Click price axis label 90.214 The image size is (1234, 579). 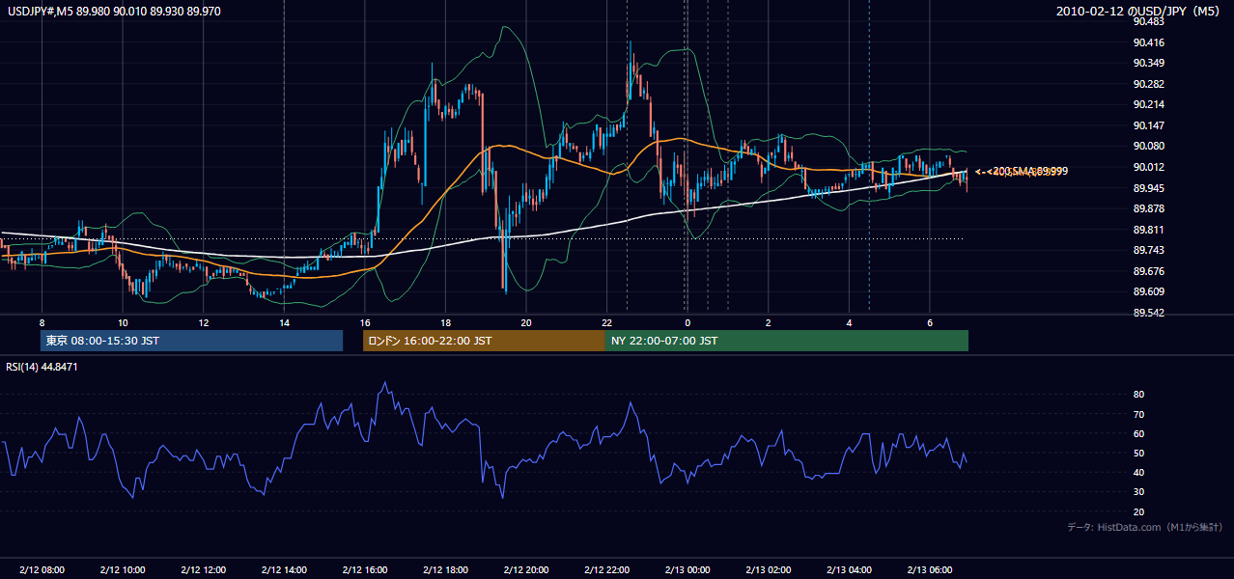click(1148, 104)
